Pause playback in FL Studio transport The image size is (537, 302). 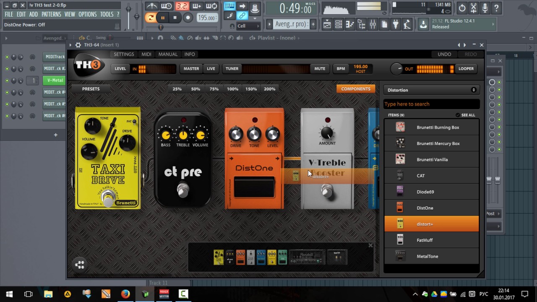point(162,18)
